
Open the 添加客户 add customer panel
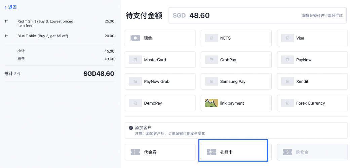tap(236, 130)
